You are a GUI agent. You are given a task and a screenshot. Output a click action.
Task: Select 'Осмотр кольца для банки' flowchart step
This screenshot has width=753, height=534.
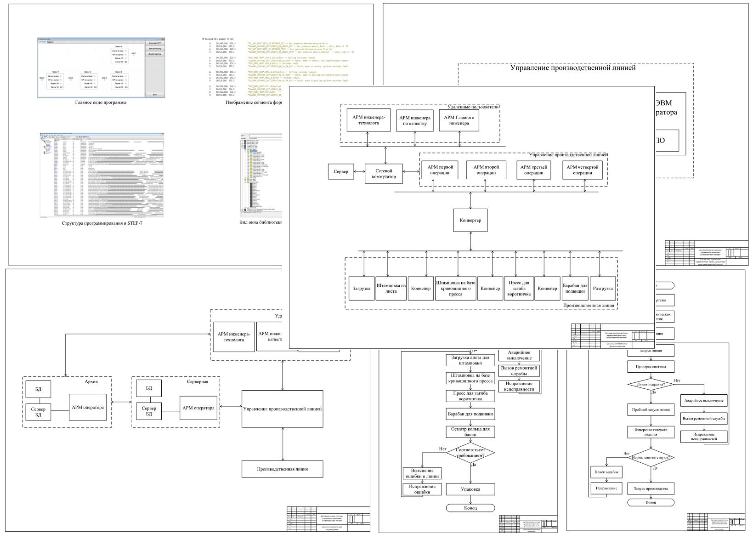coord(470,432)
